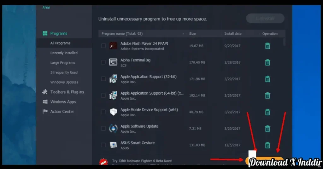Click trash icon for Apple Software Update
The image size is (323, 169).
coord(267,129)
